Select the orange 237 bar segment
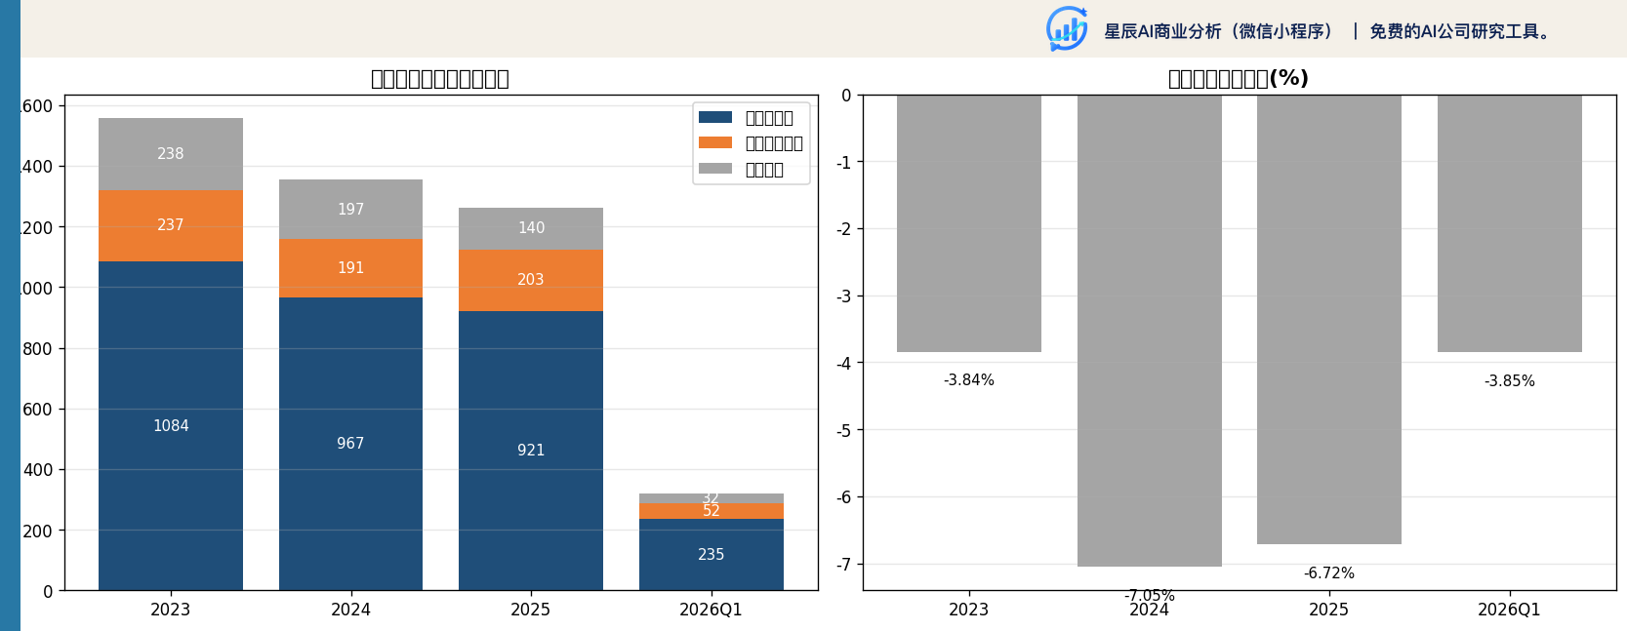The image size is (1627, 631). pos(171,226)
